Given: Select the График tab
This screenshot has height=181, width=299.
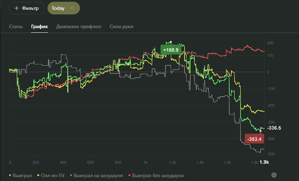Looking at the screenshot, I should coord(39,26).
